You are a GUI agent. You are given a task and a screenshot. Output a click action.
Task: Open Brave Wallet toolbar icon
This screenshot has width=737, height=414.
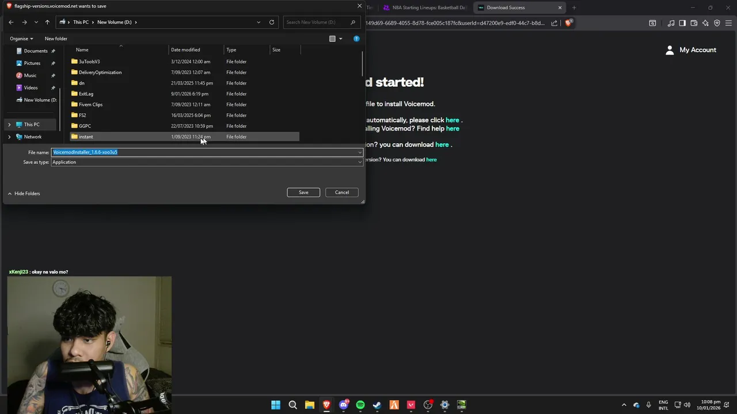pyautogui.click(x=694, y=23)
